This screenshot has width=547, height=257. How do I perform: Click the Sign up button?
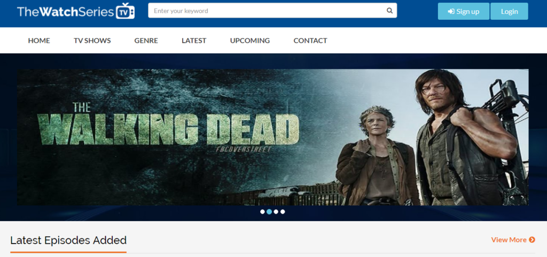[464, 11]
